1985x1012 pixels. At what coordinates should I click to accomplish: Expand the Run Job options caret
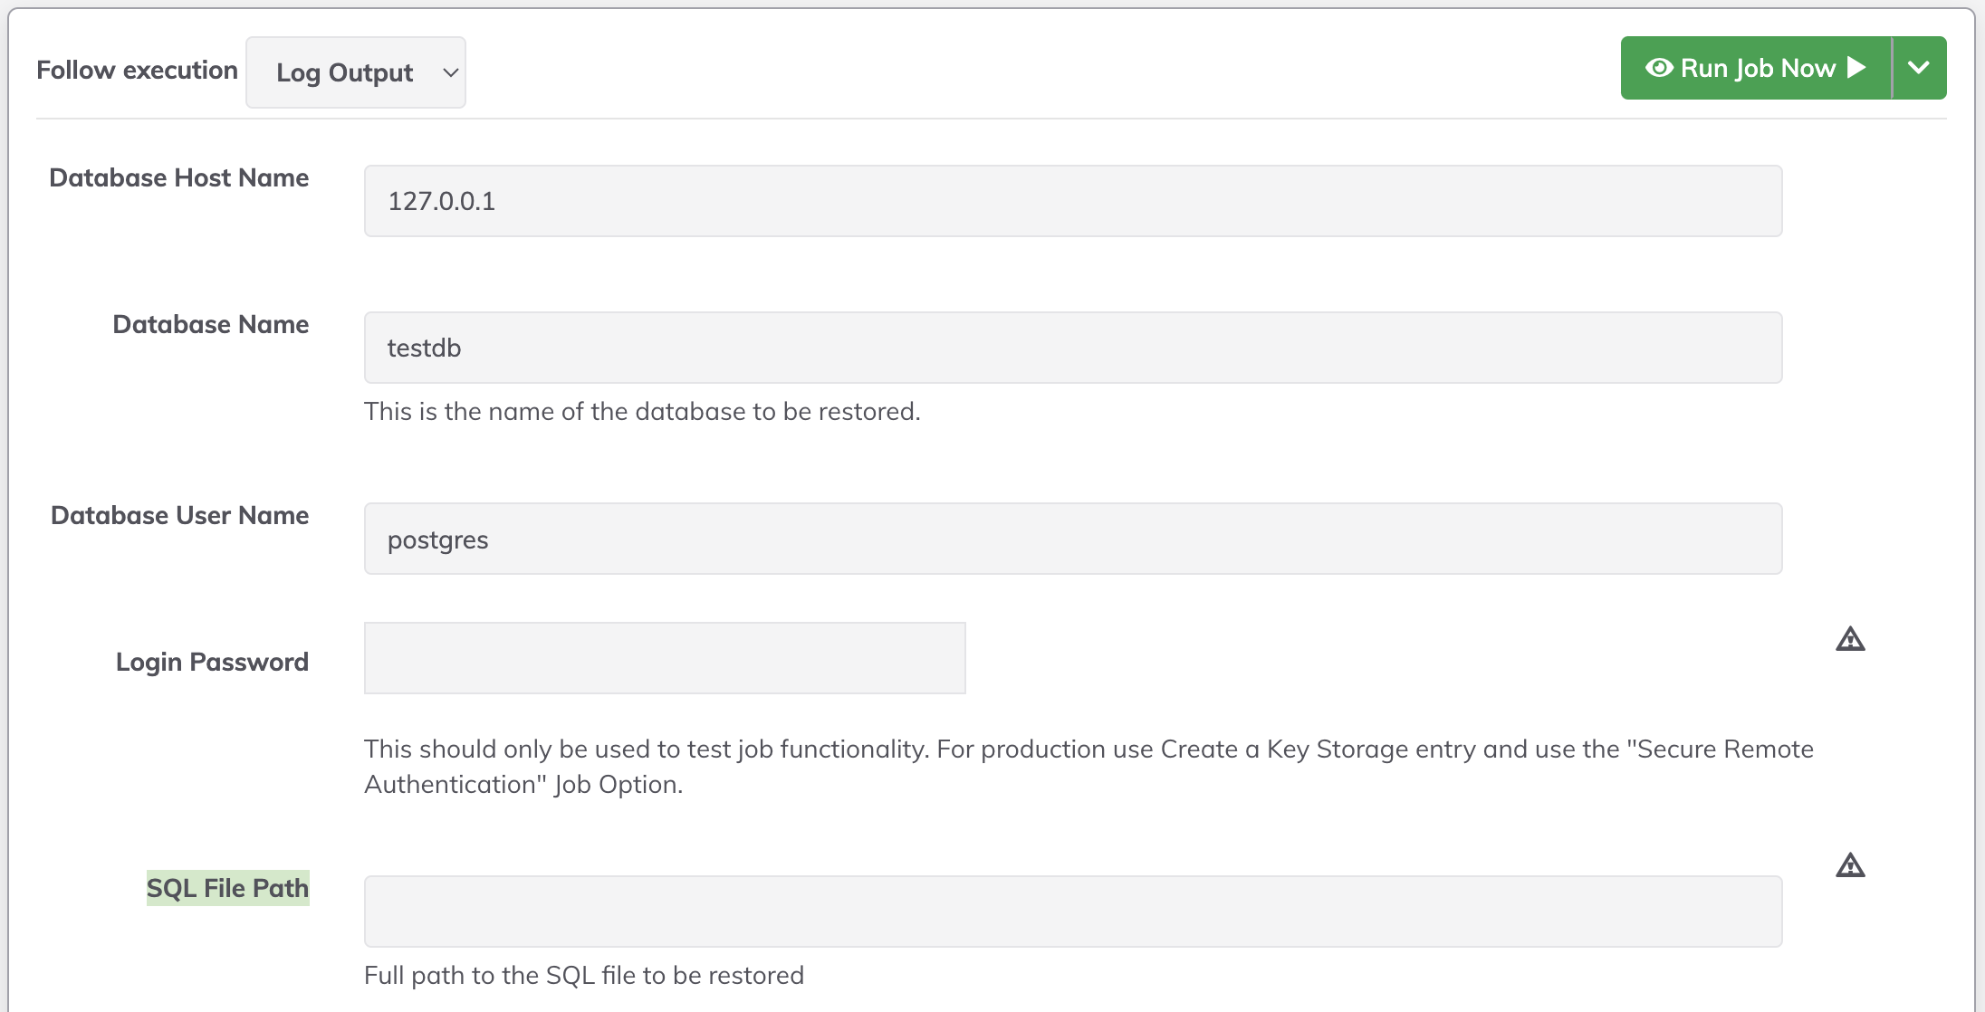1919,68
